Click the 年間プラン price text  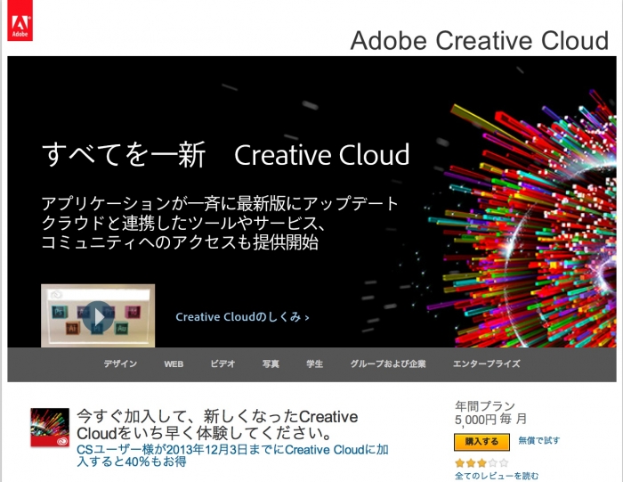[490, 413]
